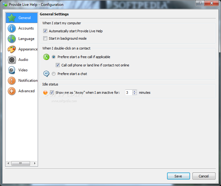Click the sidebar scroll right arrow
The image size is (221, 186).
35,163
